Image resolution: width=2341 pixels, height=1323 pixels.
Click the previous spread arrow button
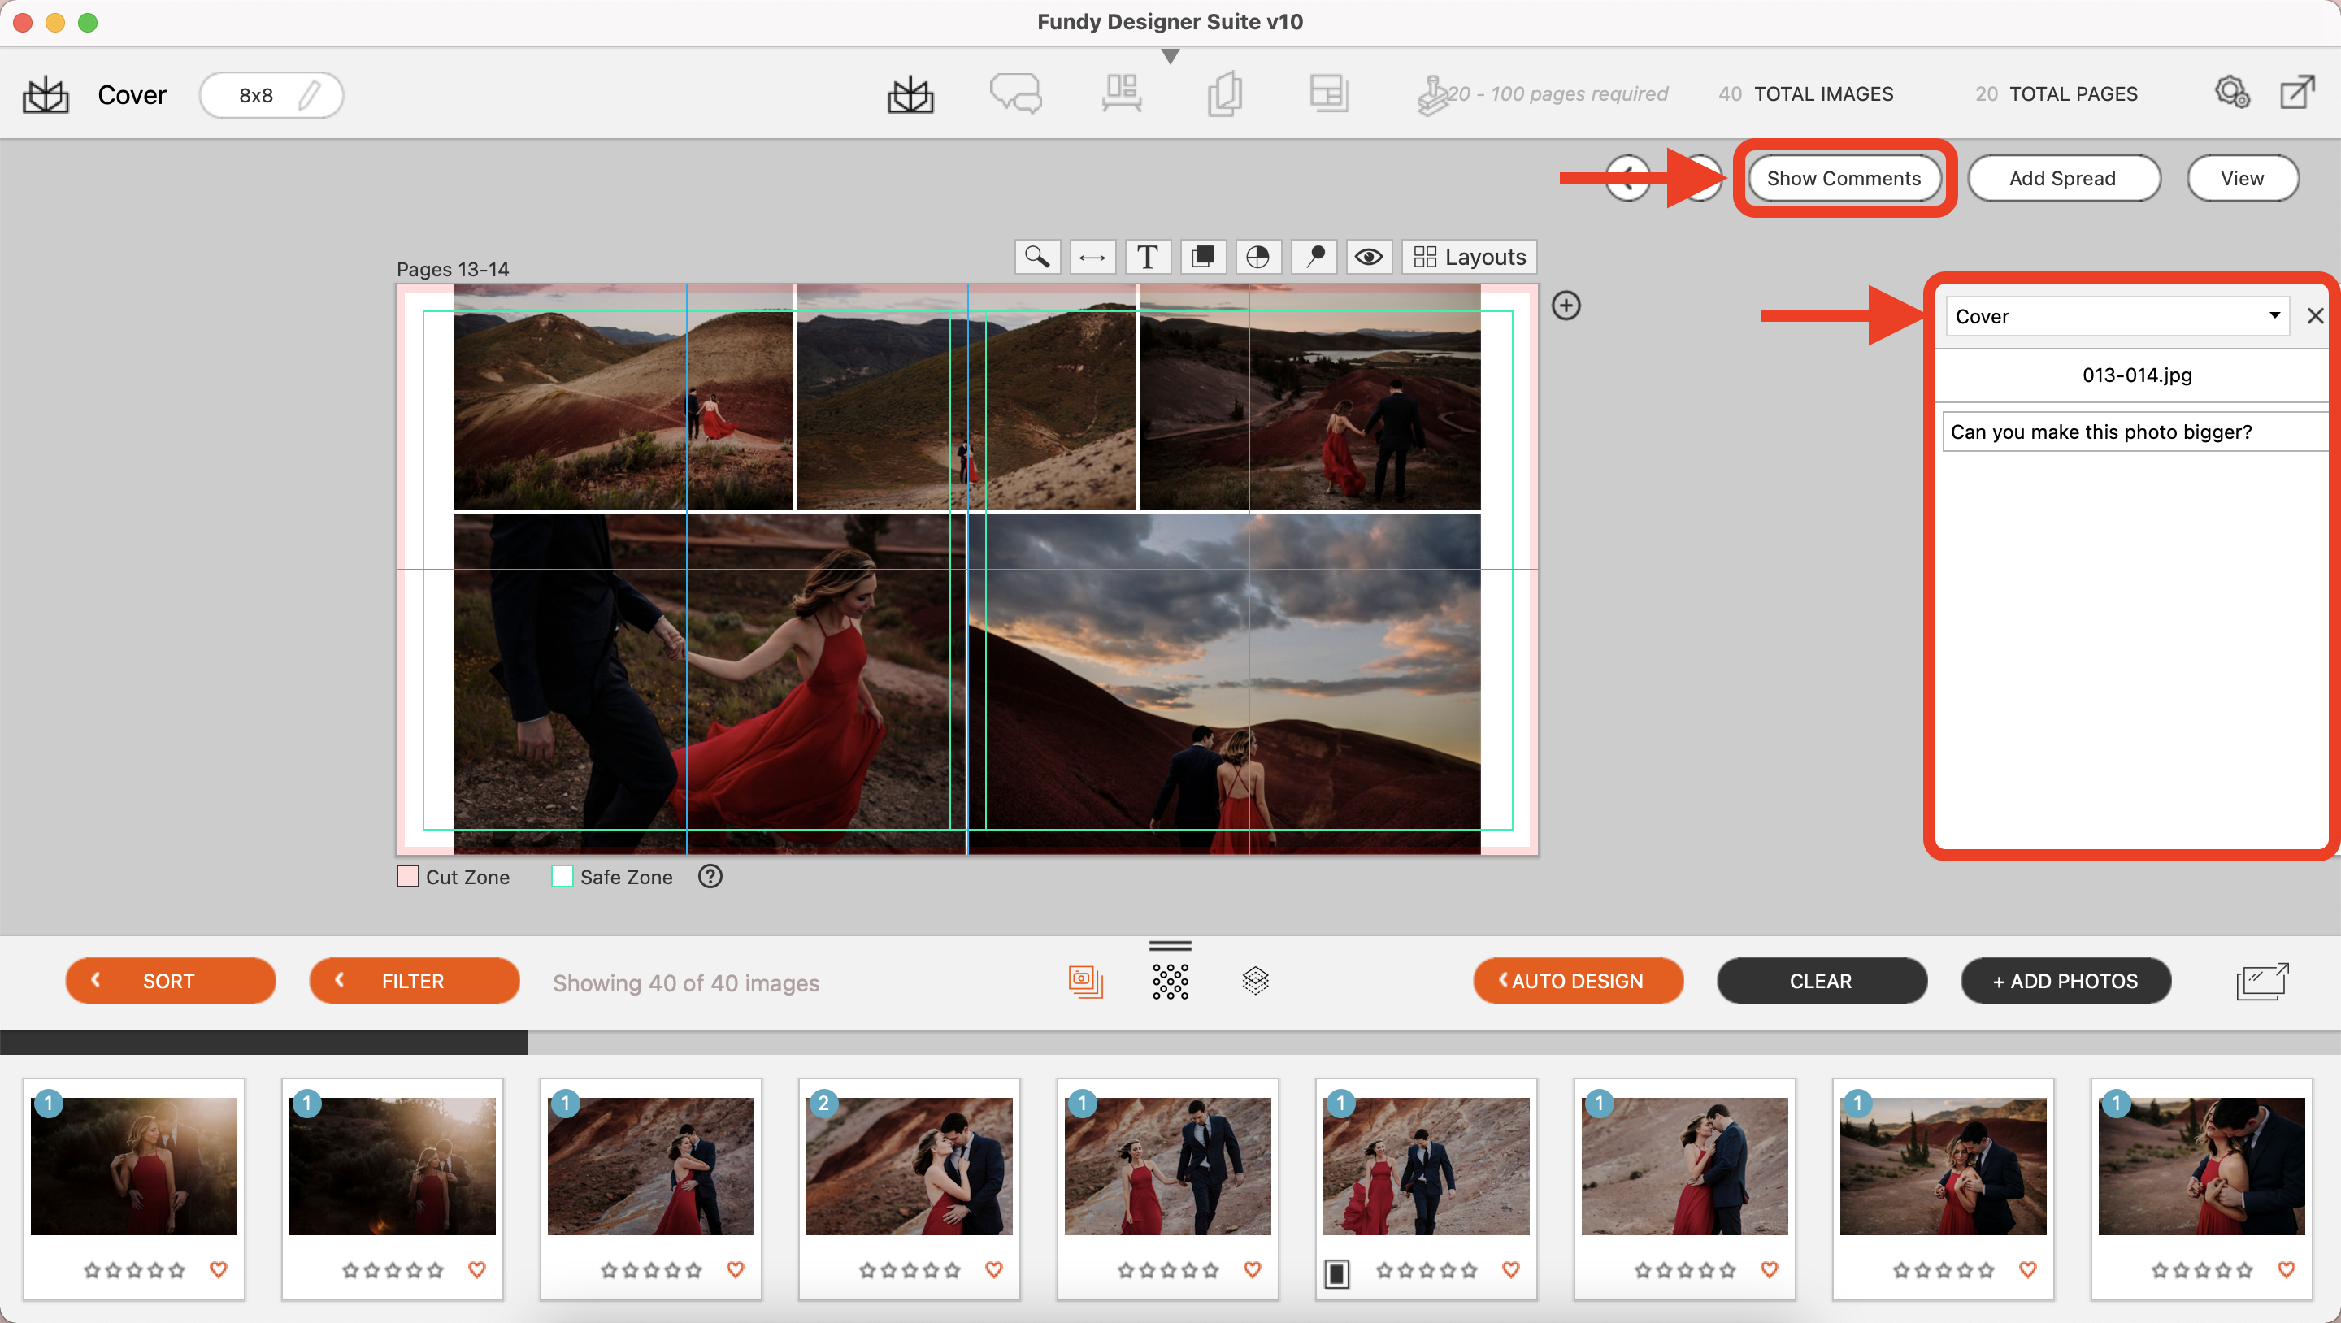(x=1627, y=178)
